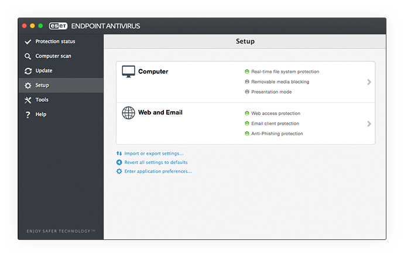Click Import or export settings link
404x254 pixels.
tap(154, 153)
